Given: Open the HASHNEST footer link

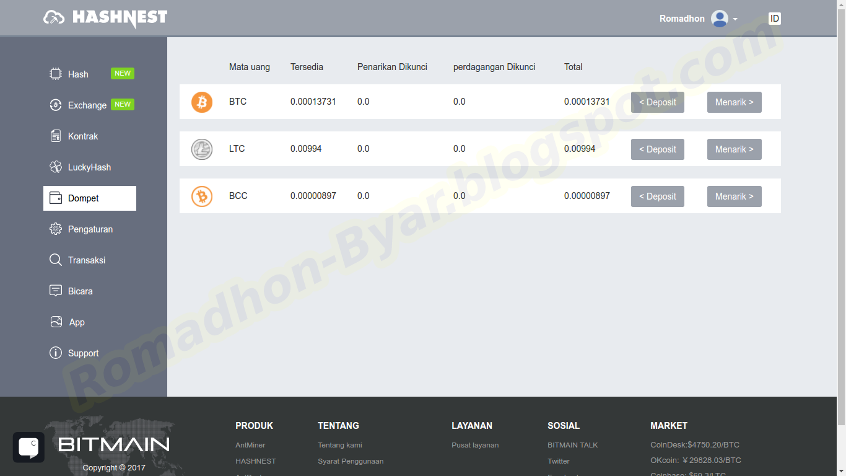Looking at the screenshot, I should tap(256, 461).
